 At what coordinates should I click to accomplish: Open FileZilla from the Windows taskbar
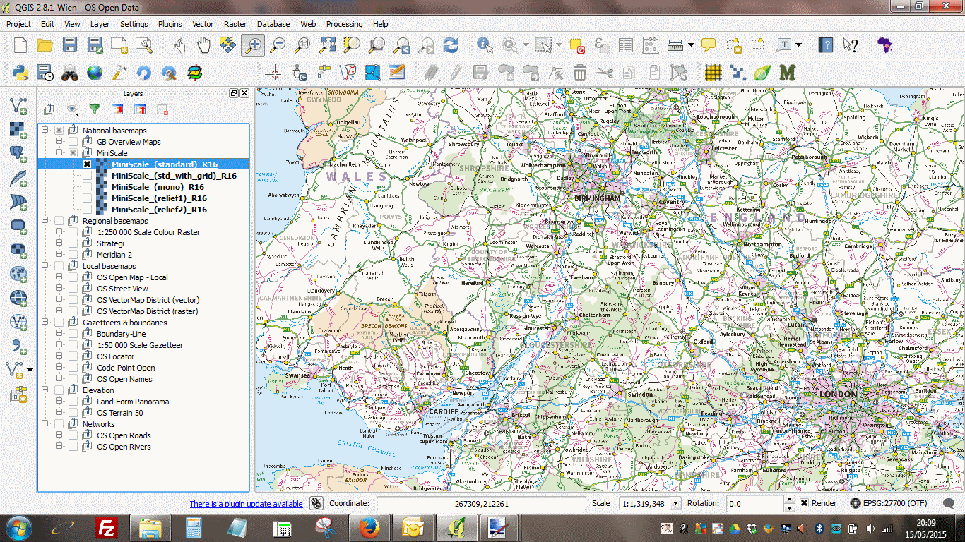tap(107, 527)
